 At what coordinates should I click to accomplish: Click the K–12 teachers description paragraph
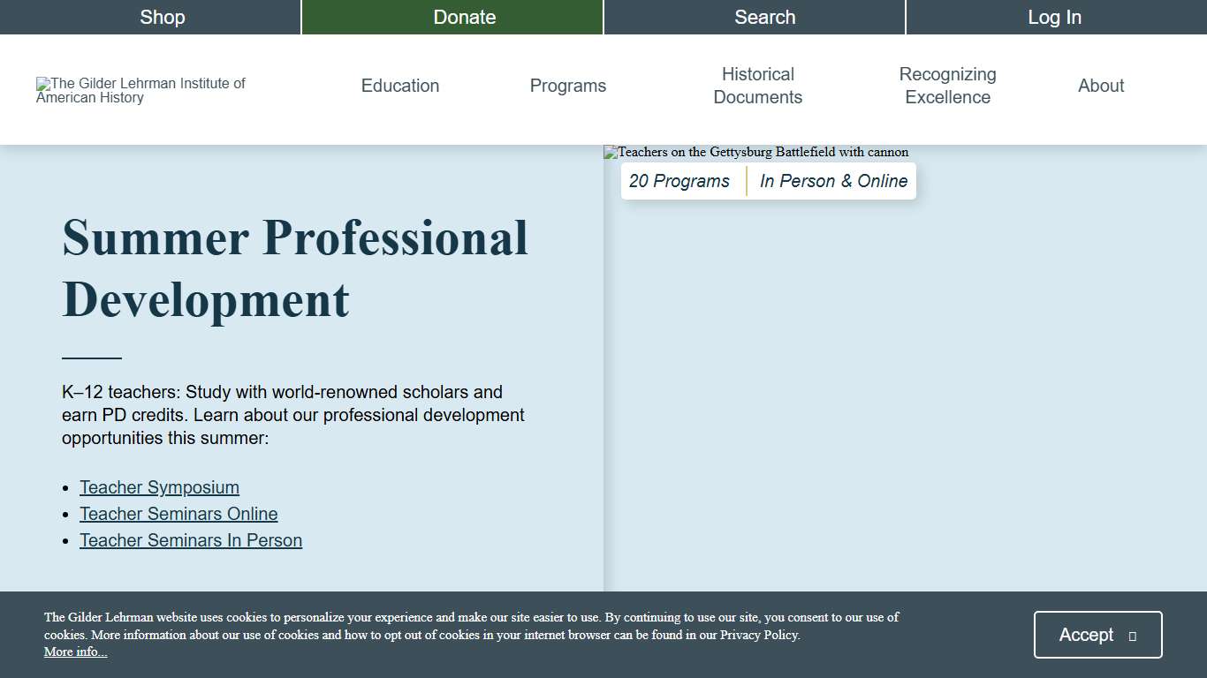[293, 415]
